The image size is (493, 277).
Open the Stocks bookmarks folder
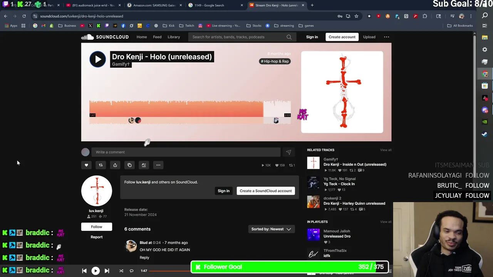(254, 26)
